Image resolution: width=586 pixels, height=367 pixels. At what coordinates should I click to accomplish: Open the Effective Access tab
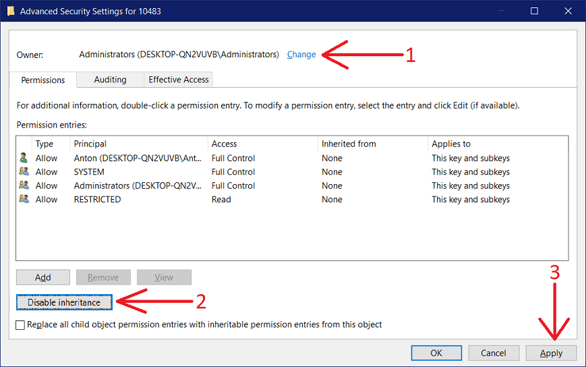click(179, 80)
